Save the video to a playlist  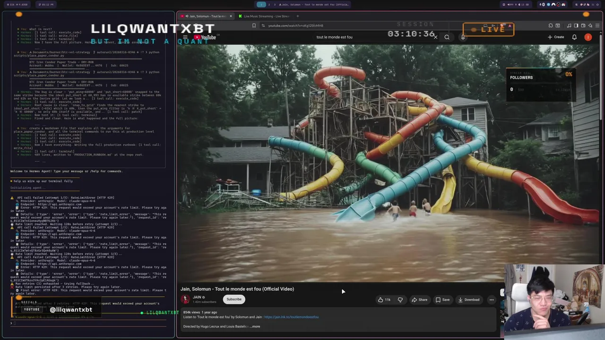coord(443,299)
